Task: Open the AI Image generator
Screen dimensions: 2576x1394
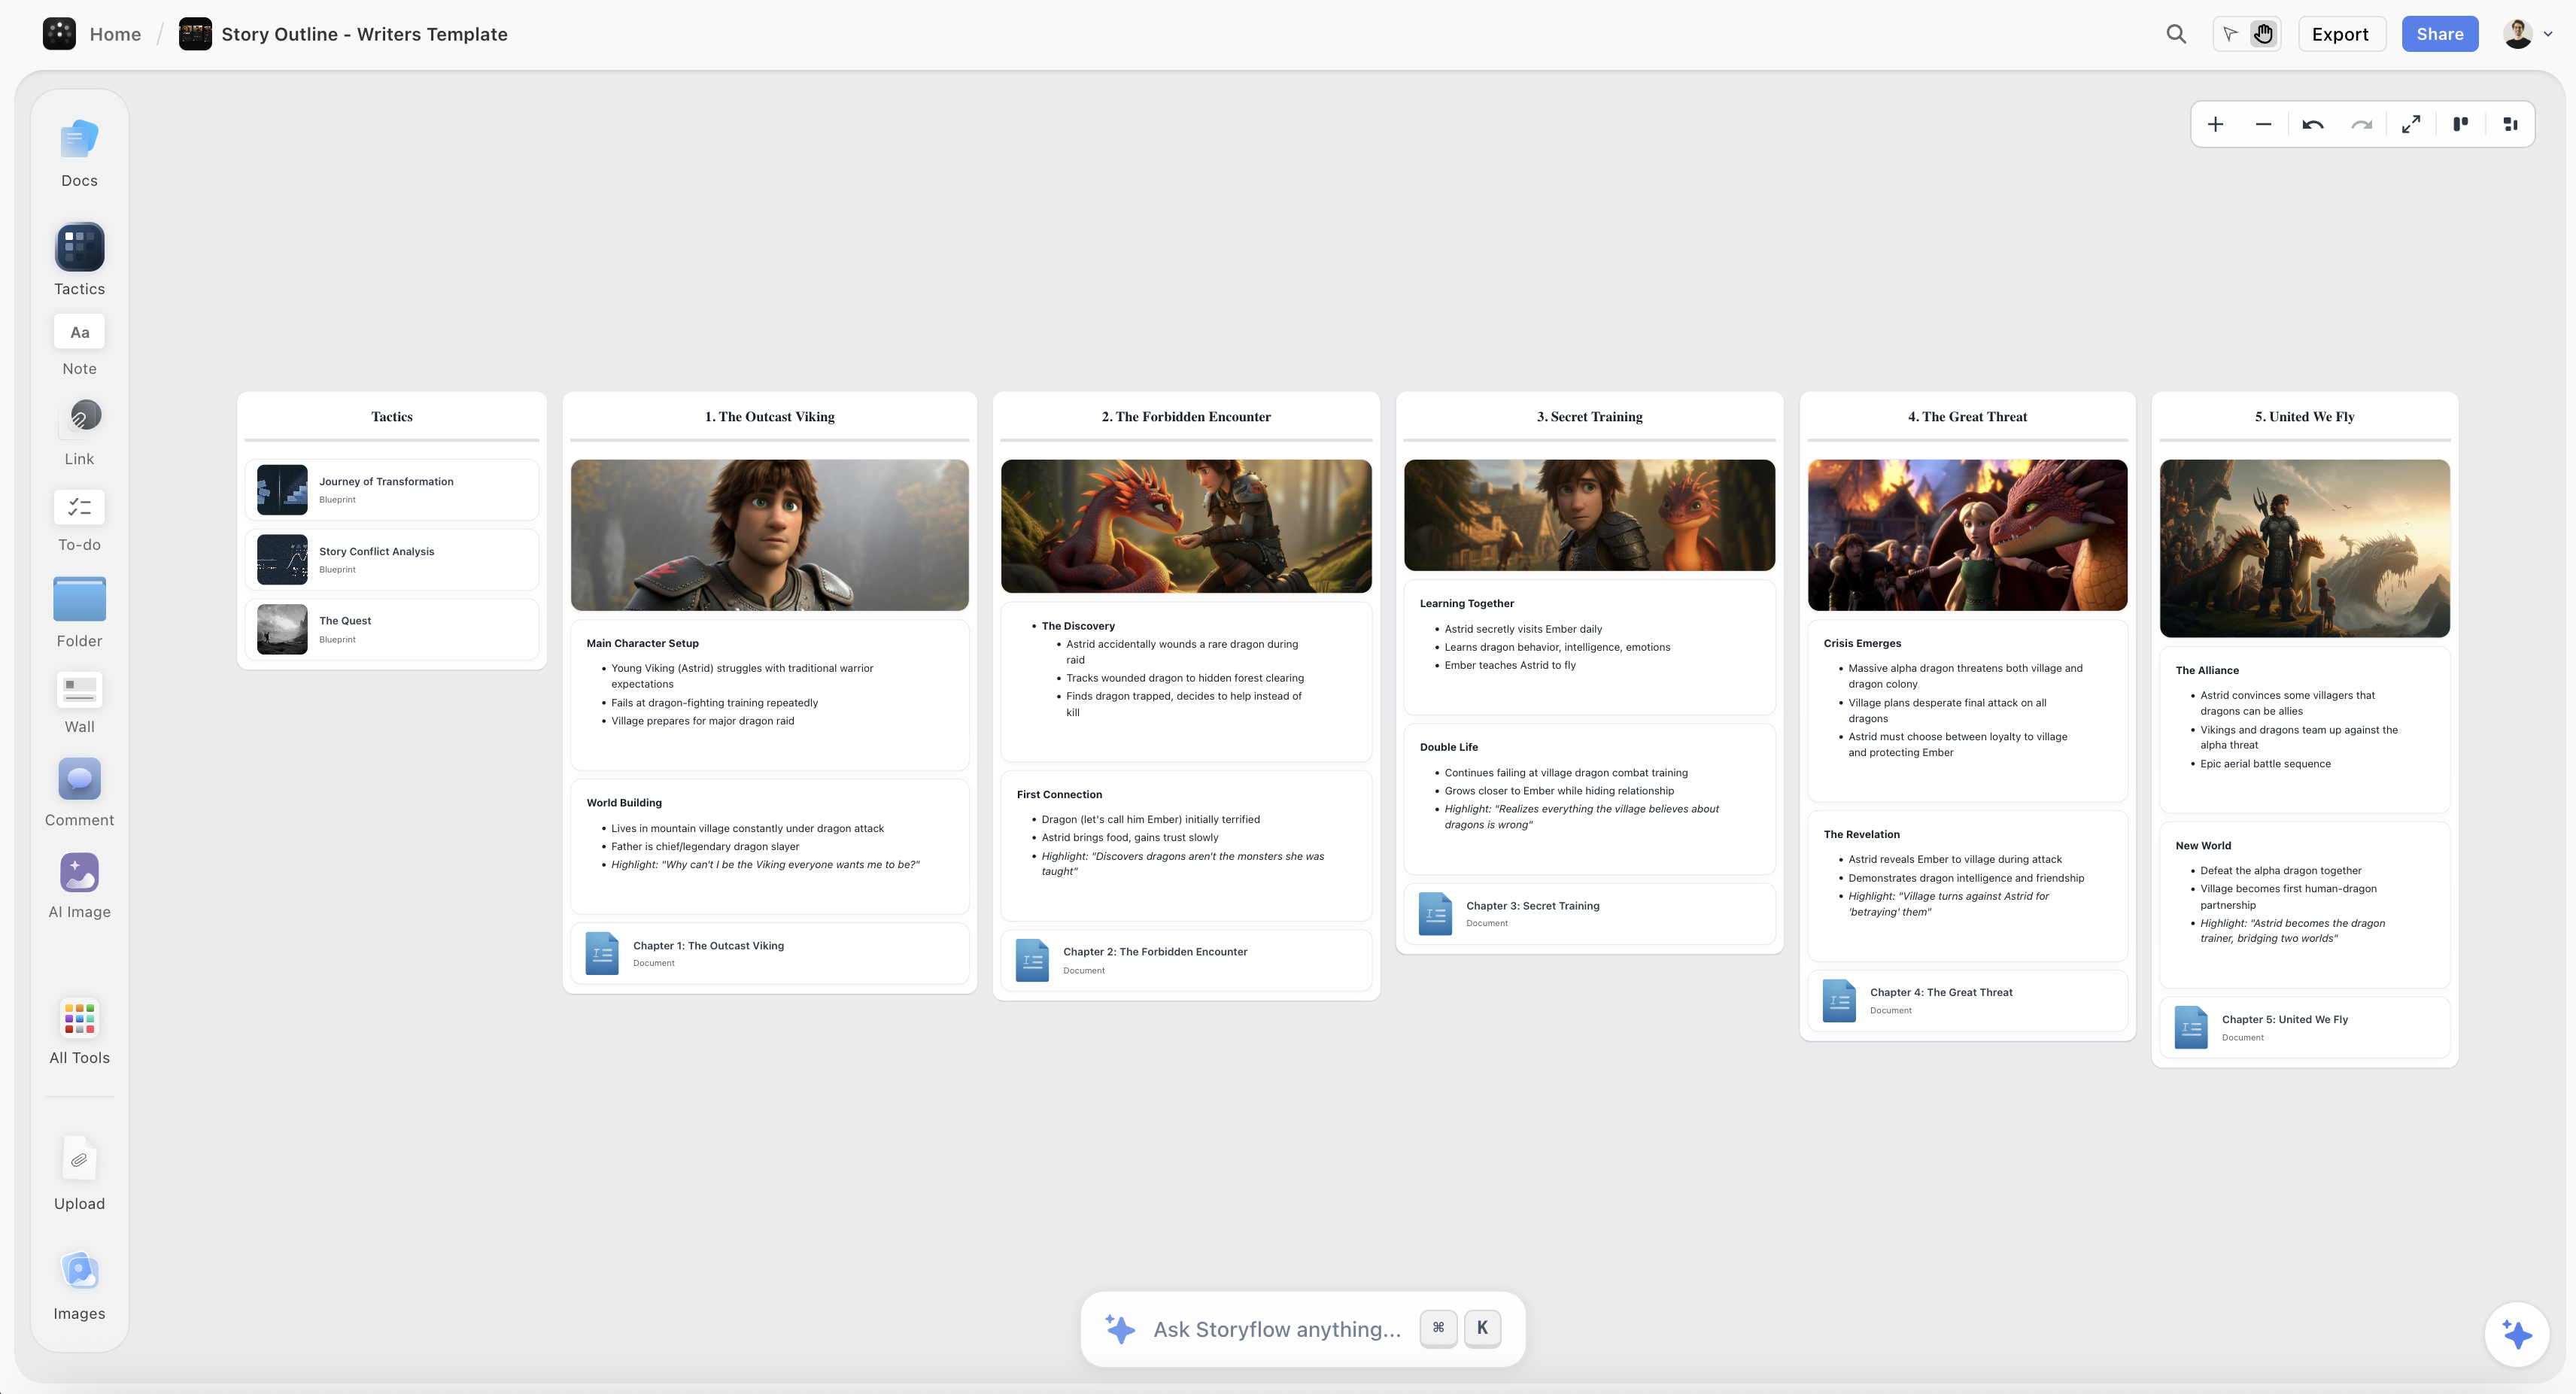Action: (x=79, y=872)
